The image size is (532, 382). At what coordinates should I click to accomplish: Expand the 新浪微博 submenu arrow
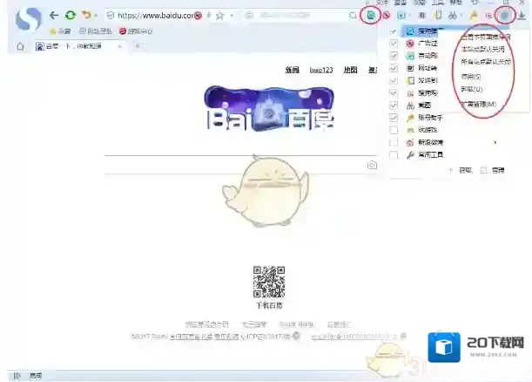click(495, 142)
